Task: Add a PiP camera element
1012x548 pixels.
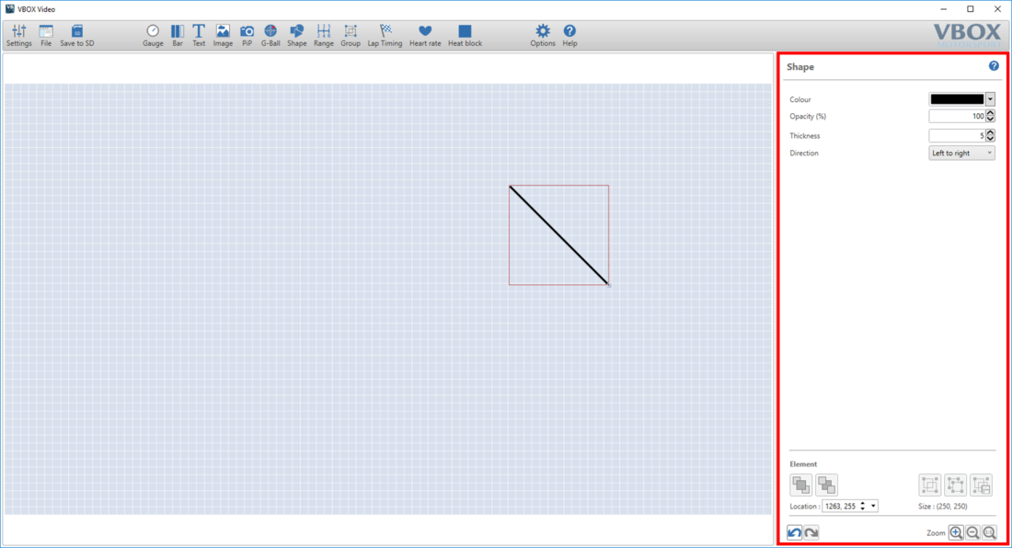Action: point(247,36)
